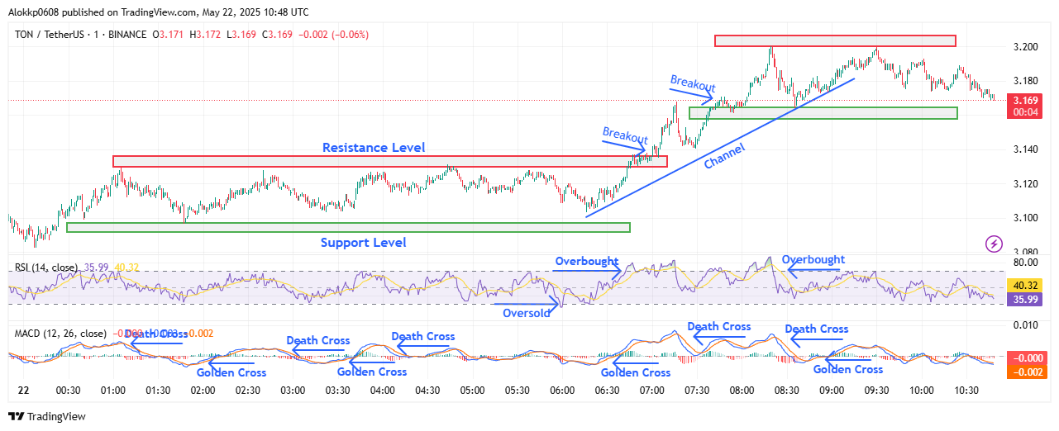Click the 08:00 time axis label
This screenshot has height=431, width=1059.
[x=742, y=390]
